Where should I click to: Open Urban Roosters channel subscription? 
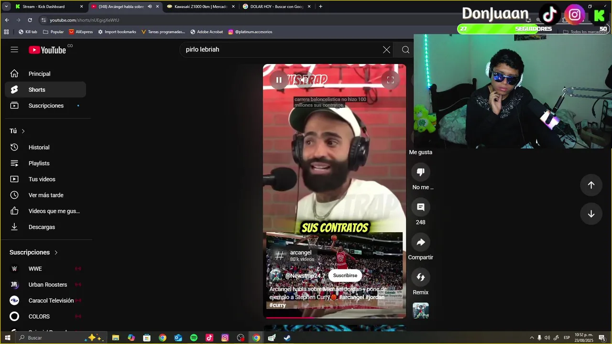[x=45, y=285]
